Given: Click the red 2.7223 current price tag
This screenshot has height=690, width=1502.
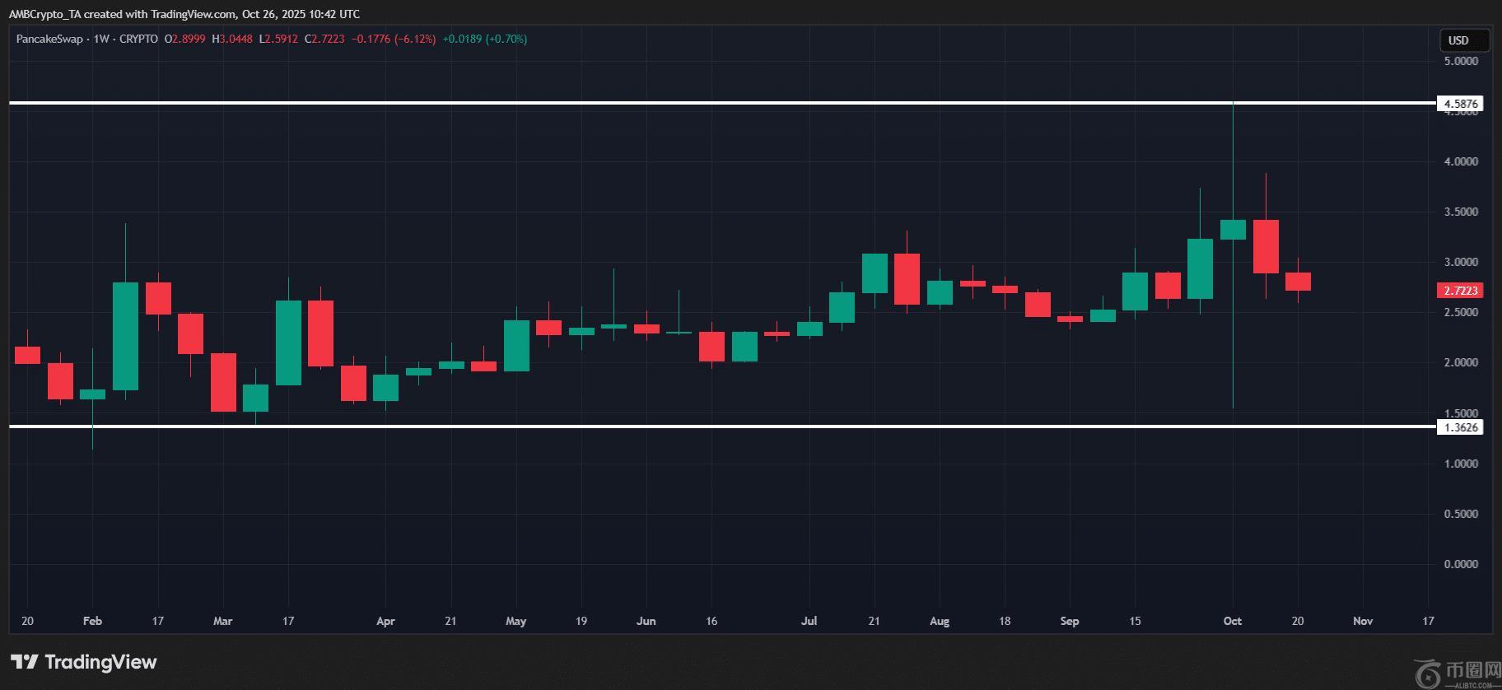Looking at the screenshot, I should 1460,291.
